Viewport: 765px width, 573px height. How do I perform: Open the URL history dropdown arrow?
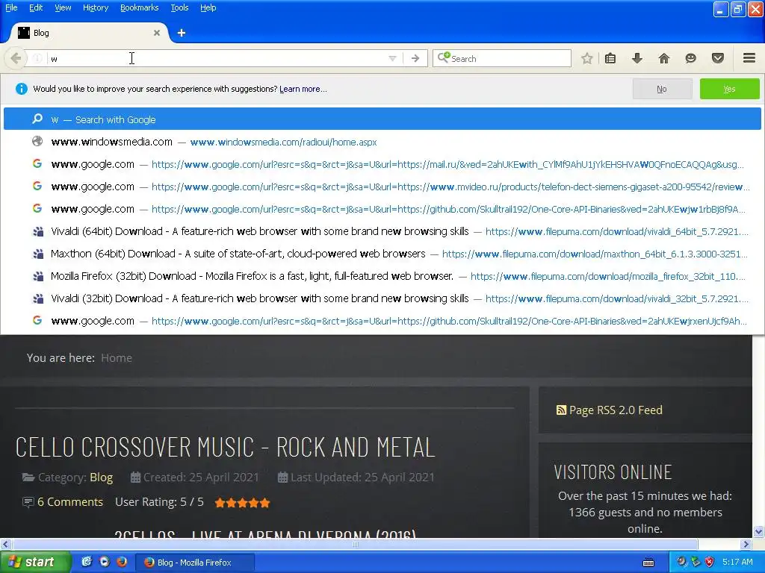(392, 58)
